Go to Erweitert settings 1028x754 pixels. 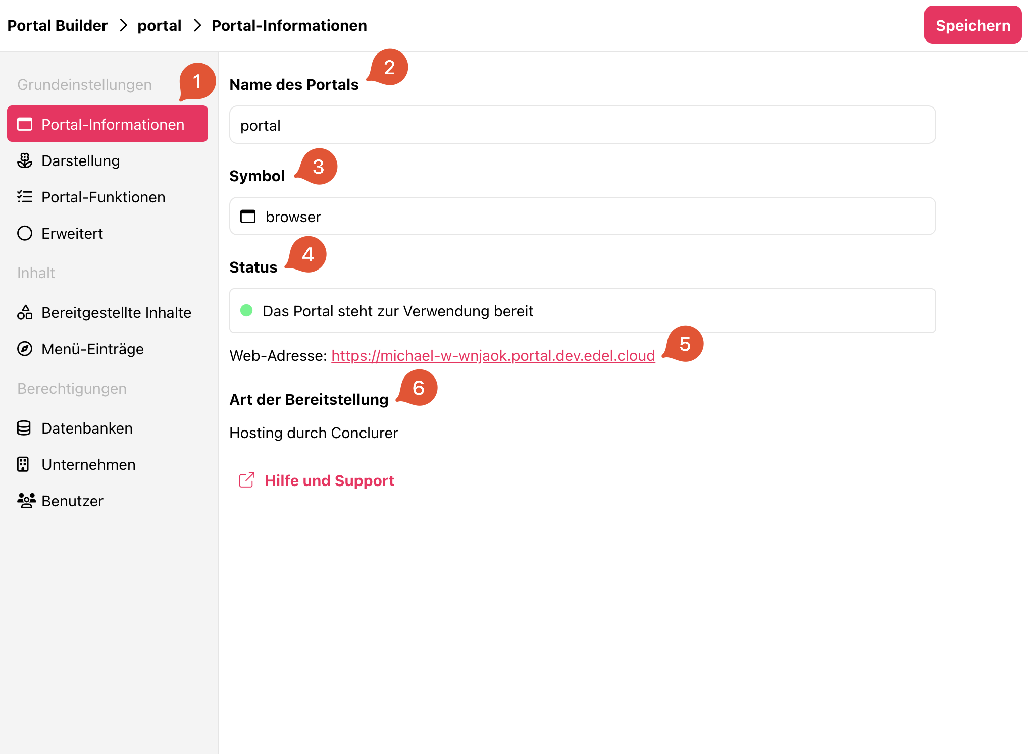[108, 233]
